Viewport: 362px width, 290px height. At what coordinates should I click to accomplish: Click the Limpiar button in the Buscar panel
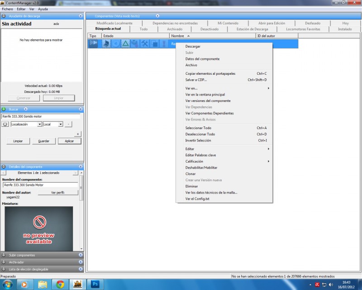(18, 141)
